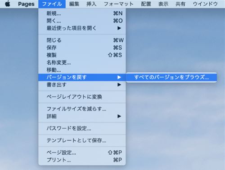Open the フォーマット menu

coord(118,4)
